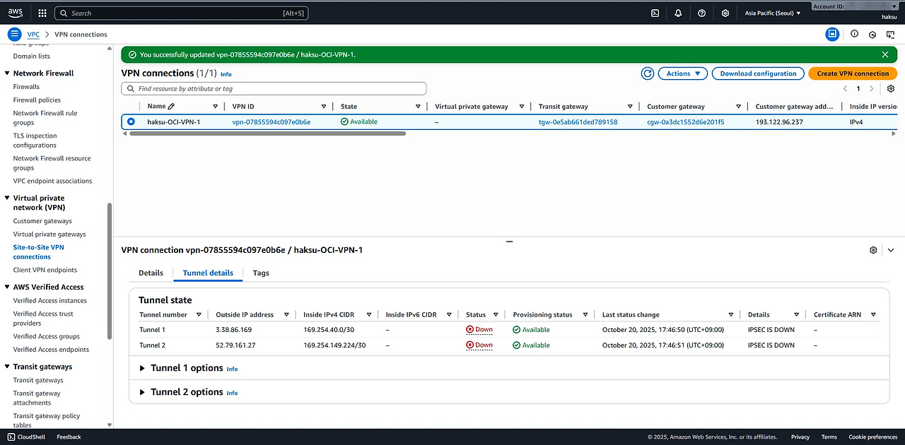Viewport: 905px width, 445px height.
Task: Refresh the VPN connections list
Action: tap(647, 73)
